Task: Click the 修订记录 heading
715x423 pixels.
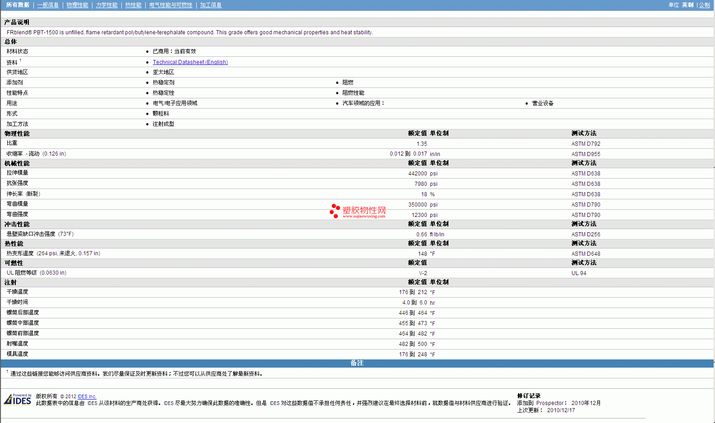Action: tap(529, 396)
